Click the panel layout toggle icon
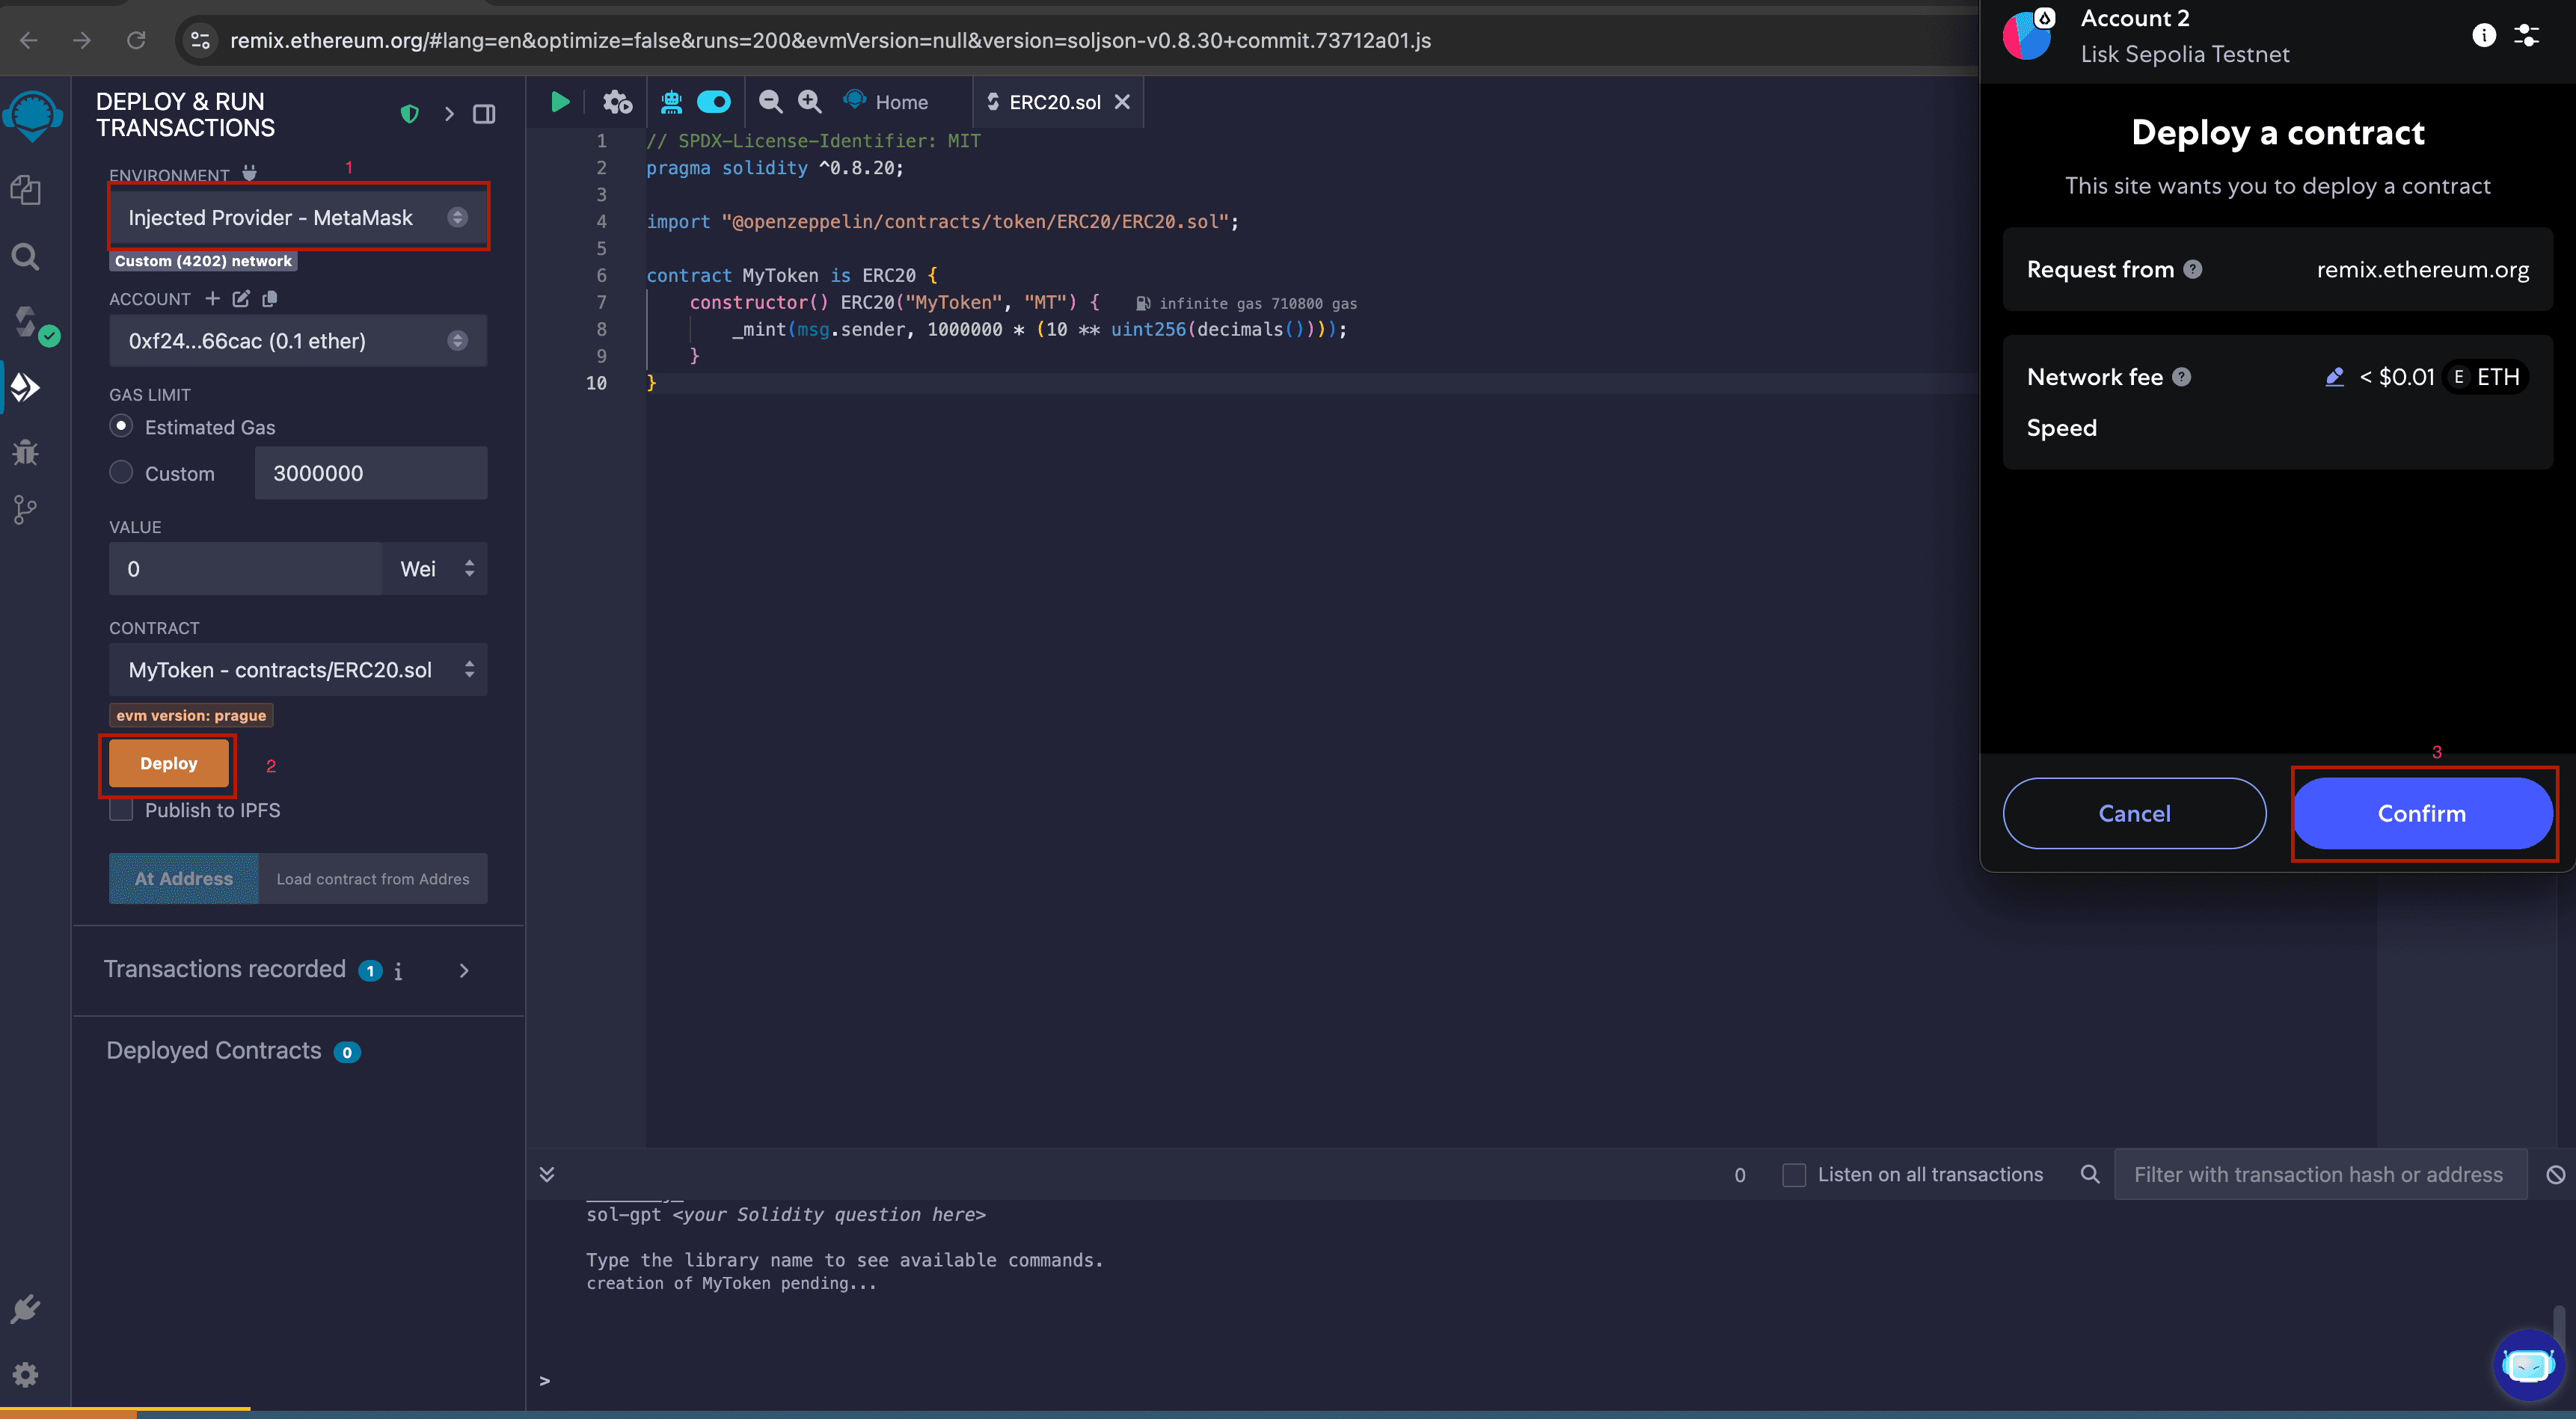2576x1419 pixels. 484,114
